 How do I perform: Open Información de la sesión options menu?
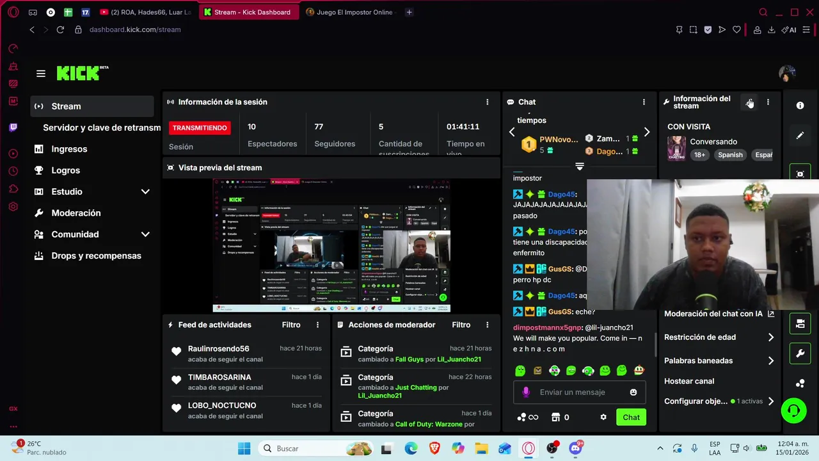pyautogui.click(x=488, y=102)
